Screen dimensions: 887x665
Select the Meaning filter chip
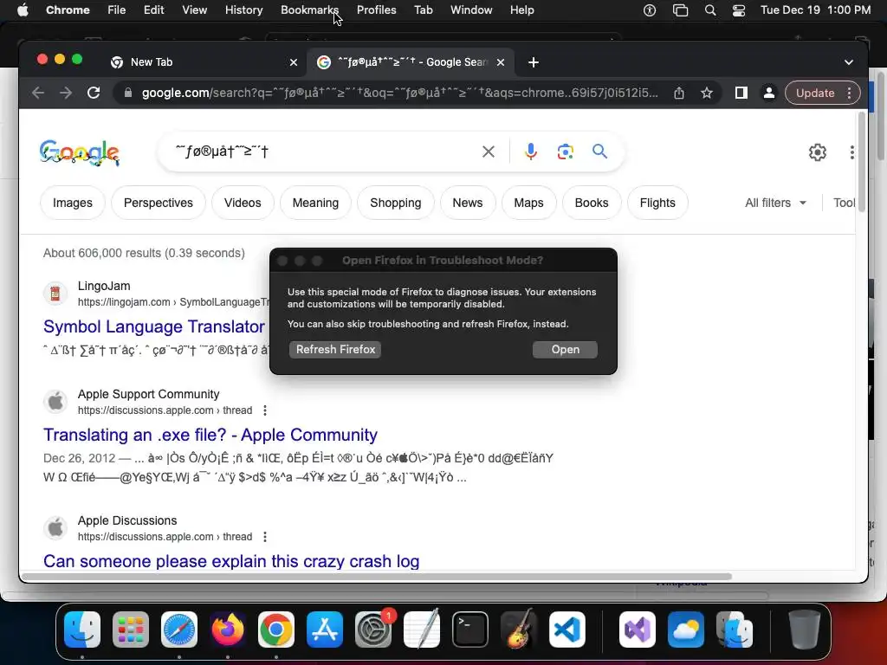(x=315, y=203)
